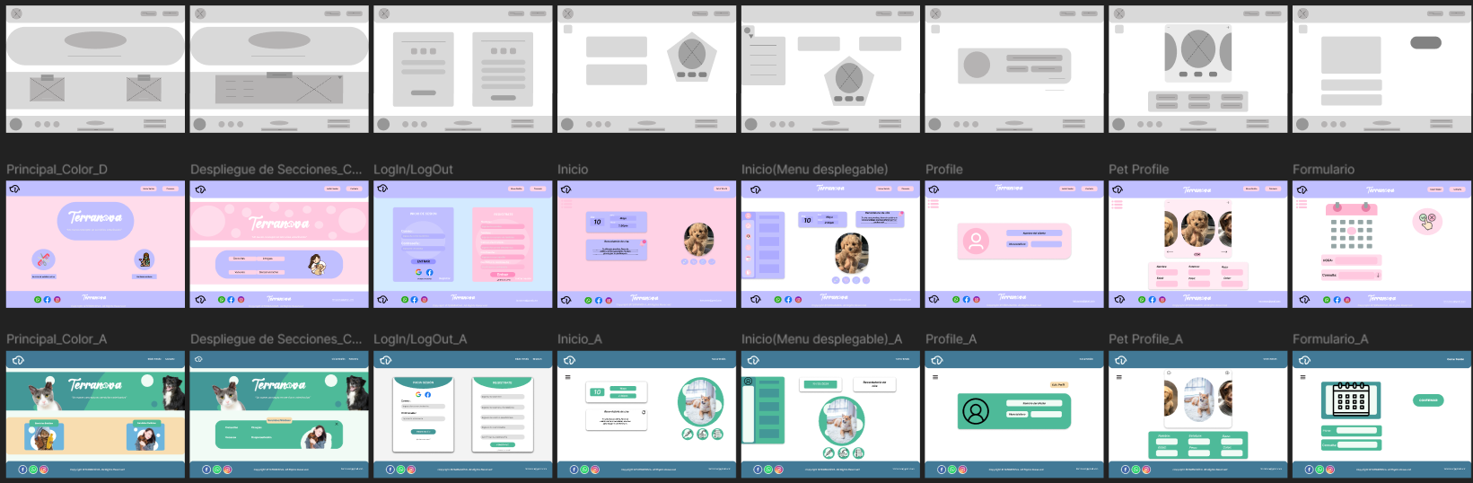Image resolution: width=1473 pixels, height=483 pixels.
Task: Click Google sign-in icon in LogIn/LogOut frame
Action: [418, 271]
